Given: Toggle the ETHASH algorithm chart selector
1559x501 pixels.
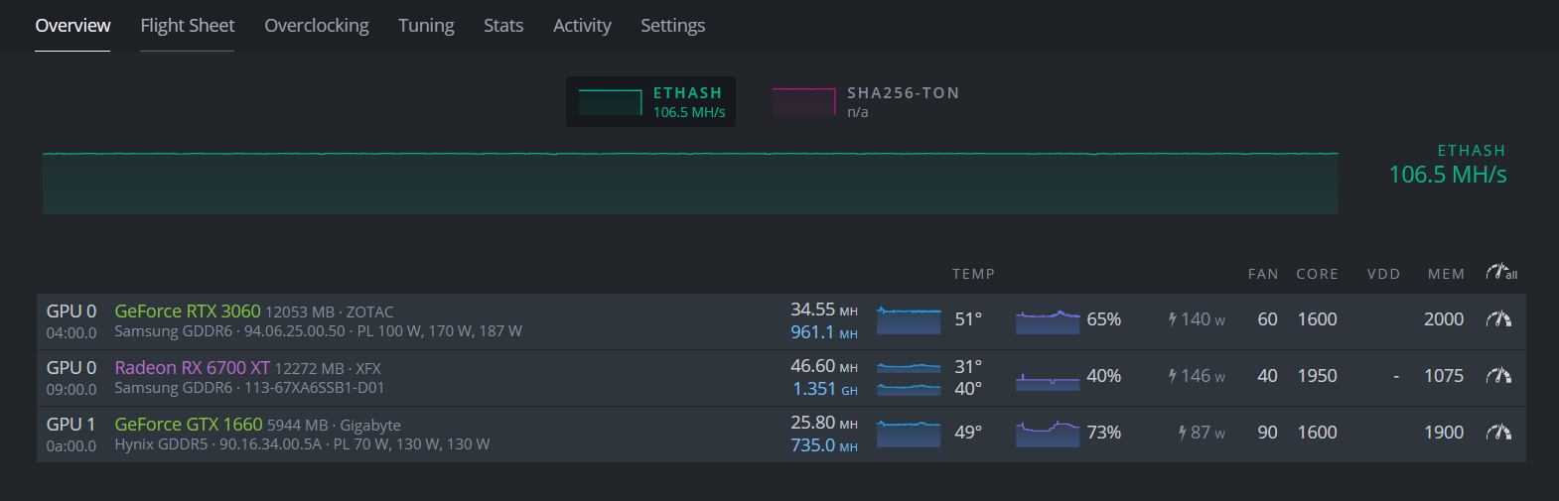Looking at the screenshot, I should pyautogui.click(x=650, y=101).
